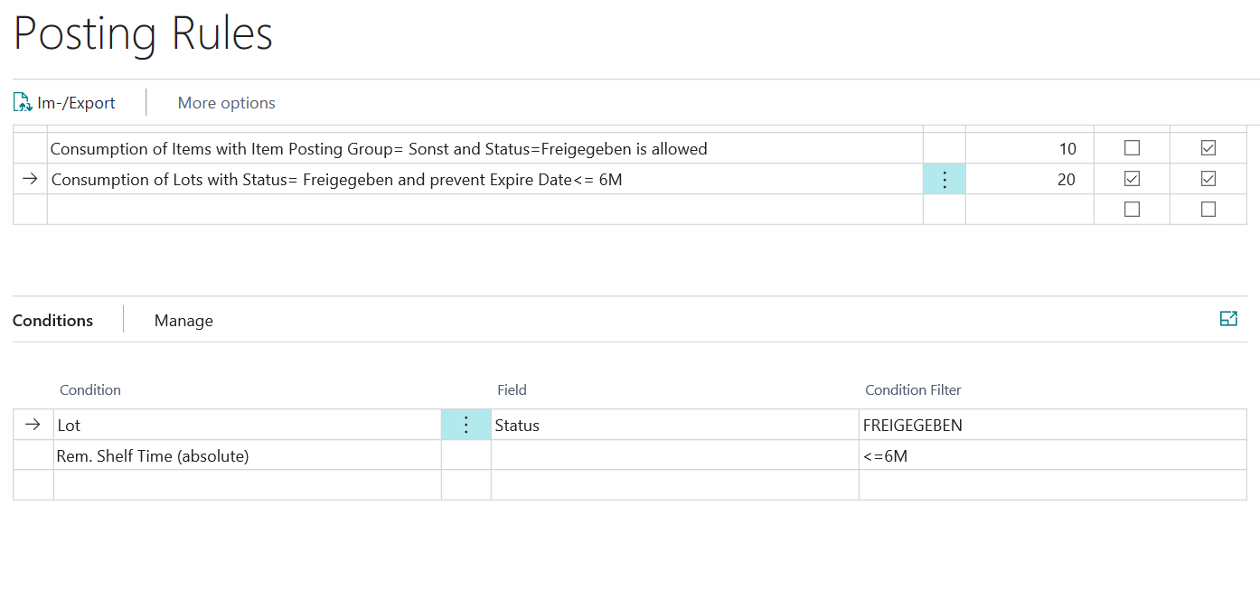The width and height of the screenshot is (1260, 609).
Task: Select the Consumption of Lots rule via its row arrow
Action: [30, 179]
